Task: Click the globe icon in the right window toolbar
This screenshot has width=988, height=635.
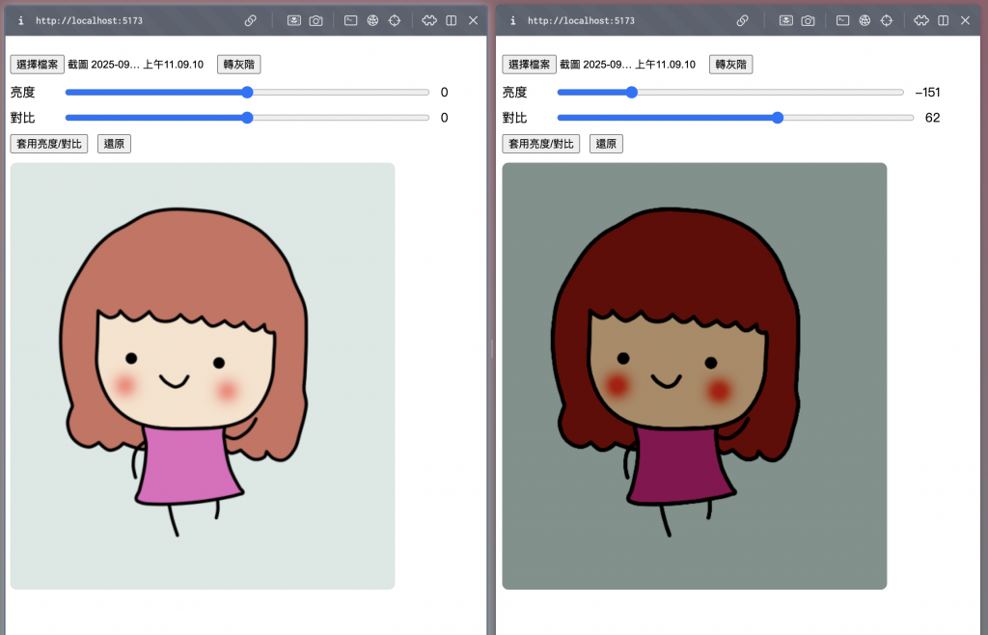Action: [865, 21]
